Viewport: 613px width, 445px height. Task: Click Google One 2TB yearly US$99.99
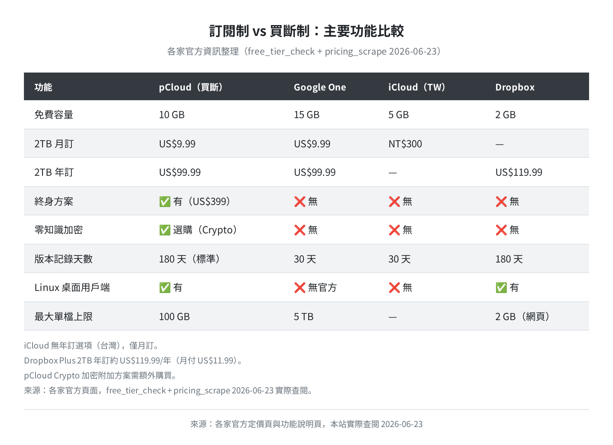(315, 172)
